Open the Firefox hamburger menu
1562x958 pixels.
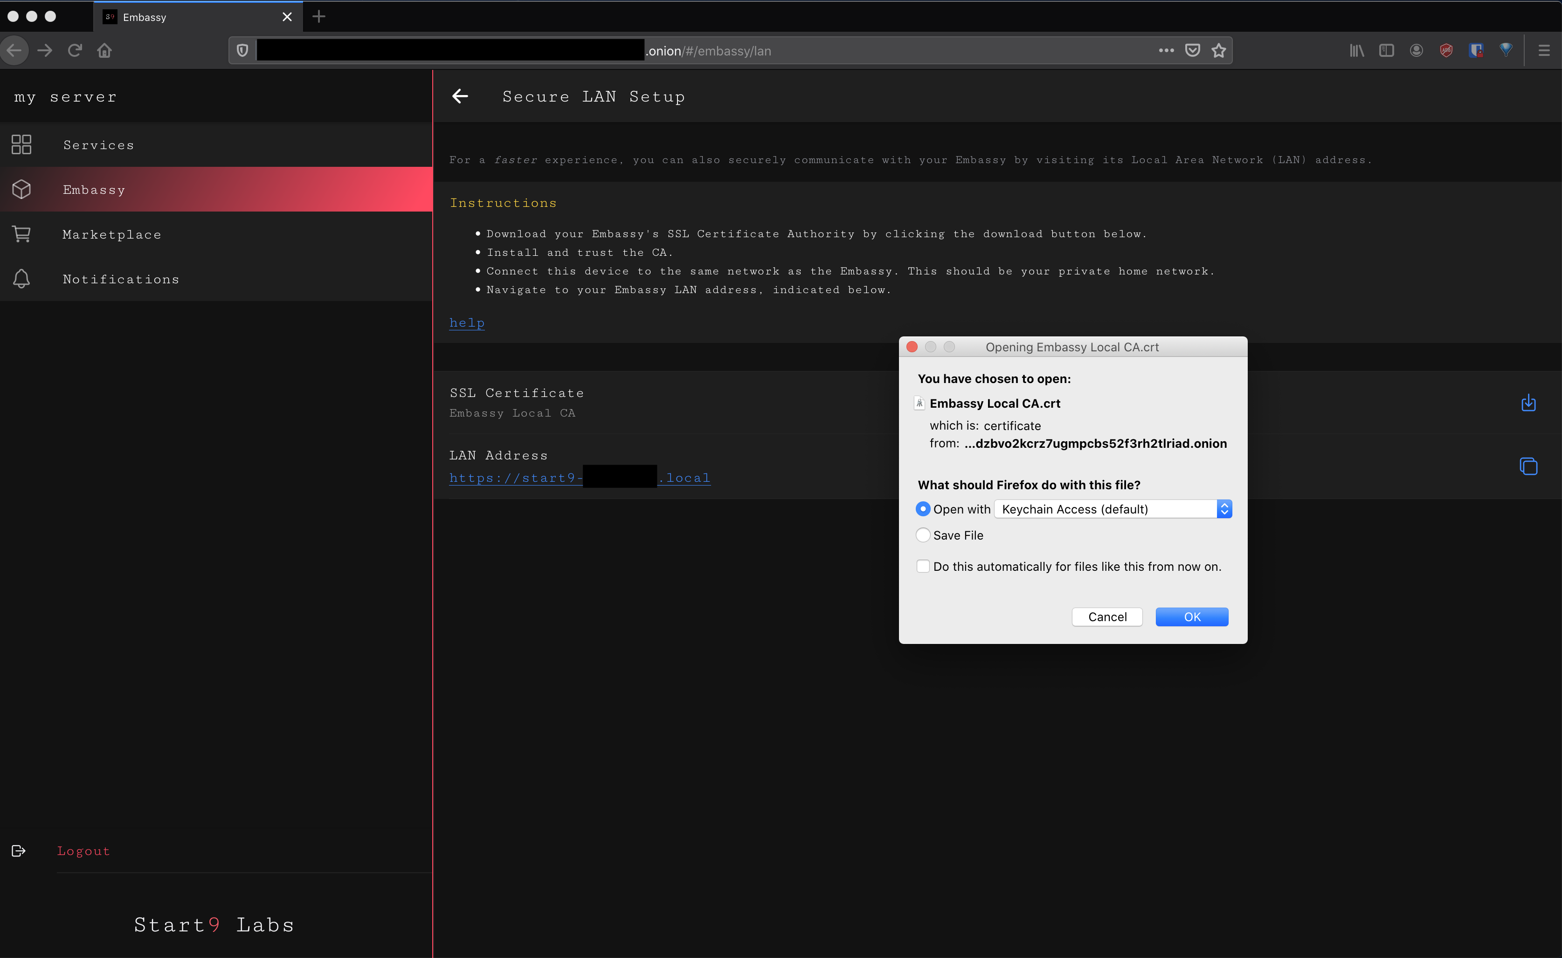1544,51
